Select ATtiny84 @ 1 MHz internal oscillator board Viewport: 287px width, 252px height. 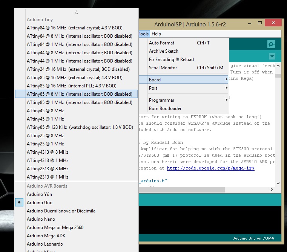pos(76,44)
